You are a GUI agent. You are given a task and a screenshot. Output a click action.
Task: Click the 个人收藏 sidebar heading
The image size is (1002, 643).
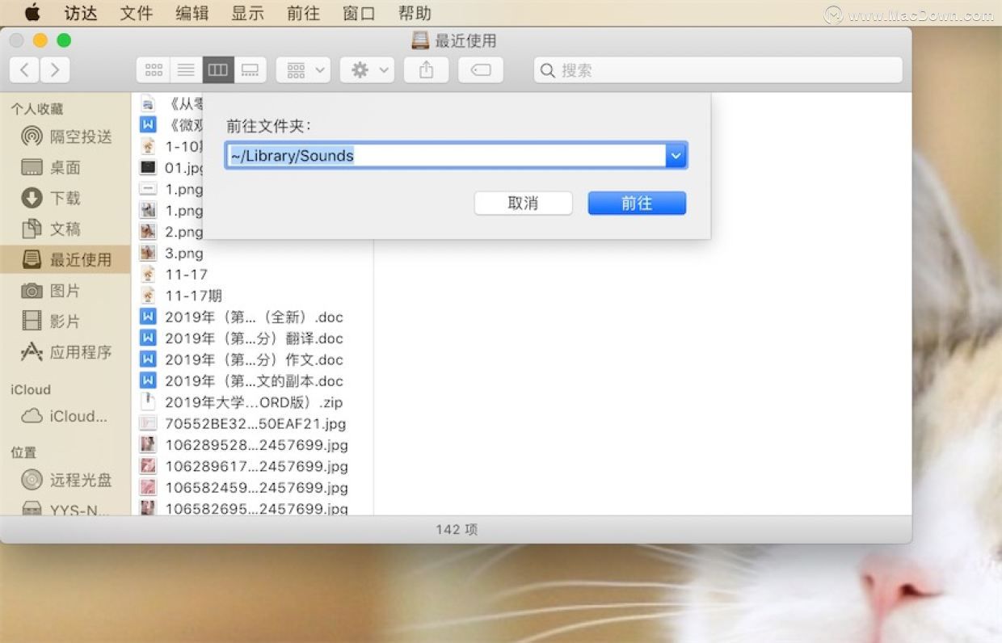tap(37, 109)
